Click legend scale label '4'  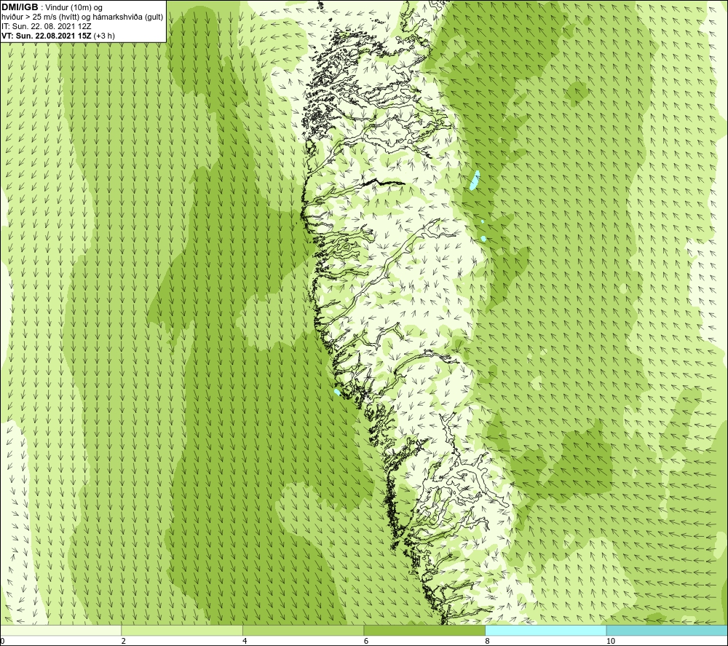(x=245, y=642)
